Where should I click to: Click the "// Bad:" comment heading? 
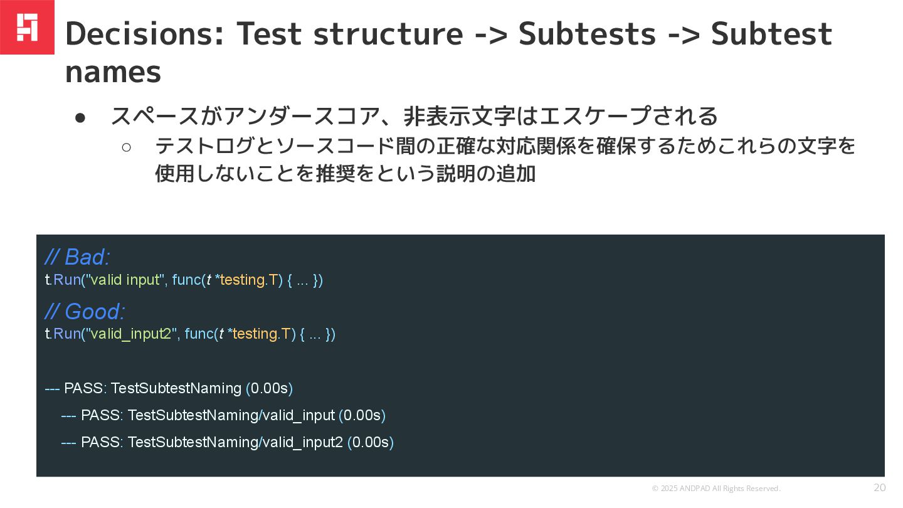(x=77, y=257)
